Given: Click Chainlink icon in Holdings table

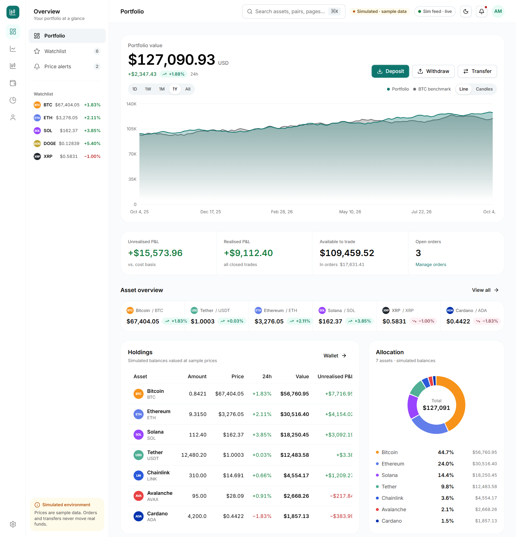Looking at the screenshot, I should point(139,475).
